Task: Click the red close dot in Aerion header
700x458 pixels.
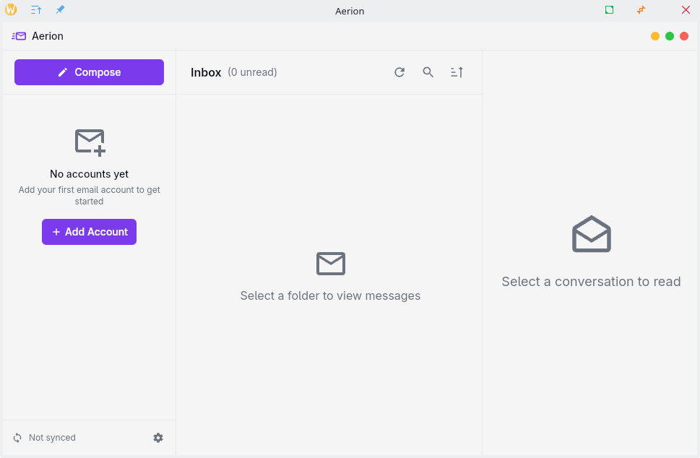Action: [684, 36]
